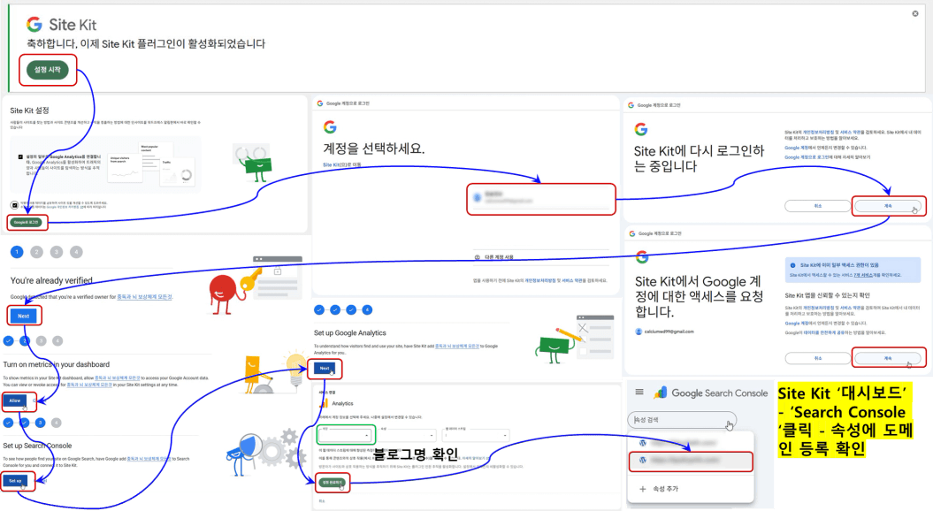Viewport: 933px width, 511px height.
Task: Open the verified site link in step 1
Action: click(x=144, y=297)
